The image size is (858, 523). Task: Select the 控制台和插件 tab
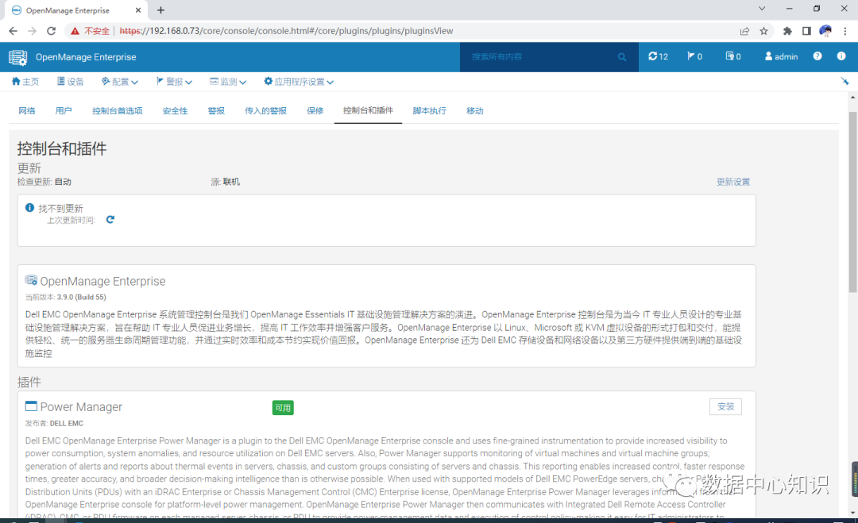pos(368,110)
